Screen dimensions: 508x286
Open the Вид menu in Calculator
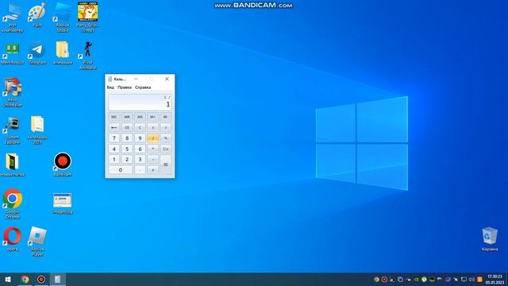click(110, 87)
